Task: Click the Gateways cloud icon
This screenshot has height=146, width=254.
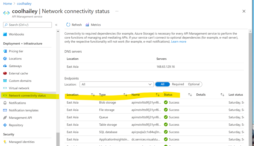Action: (5, 66)
